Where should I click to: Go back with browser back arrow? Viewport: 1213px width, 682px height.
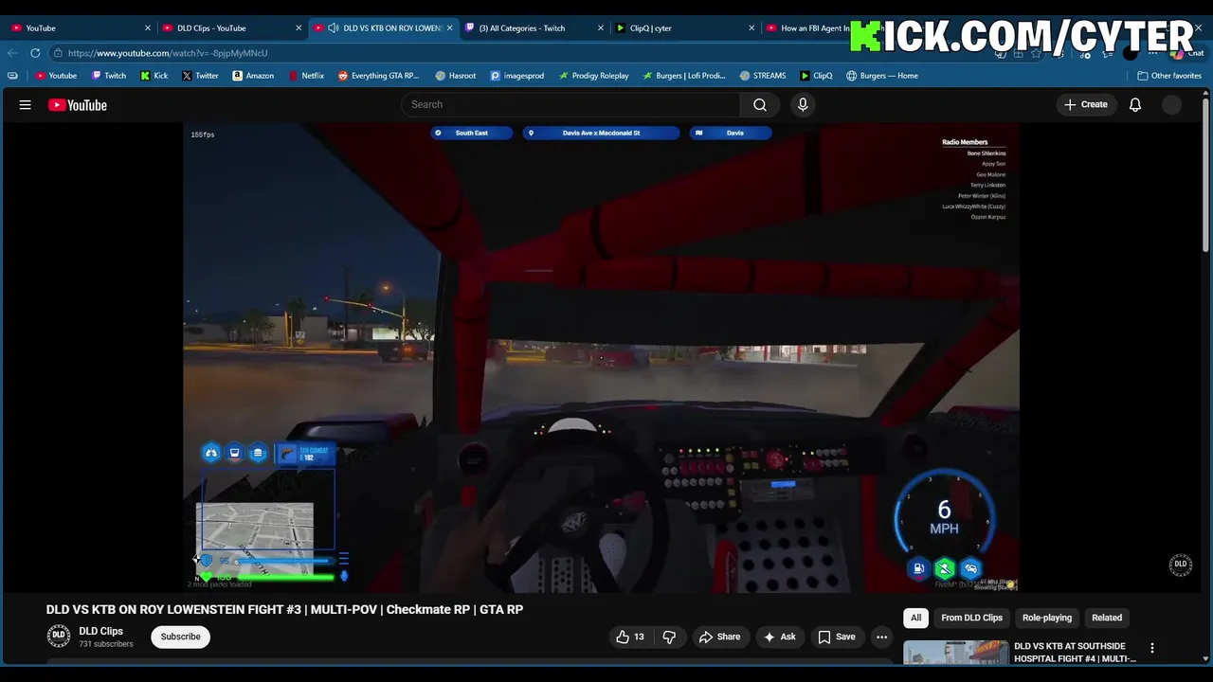(12, 53)
